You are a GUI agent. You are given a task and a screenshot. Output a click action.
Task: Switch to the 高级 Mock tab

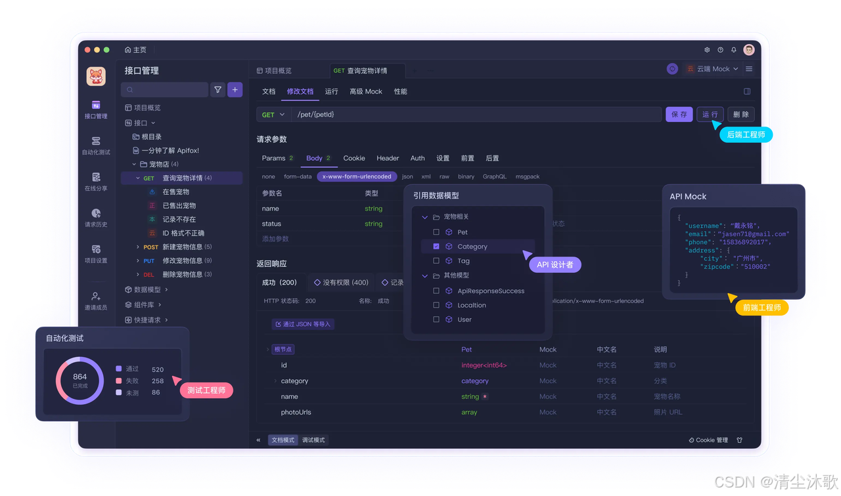pyautogui.click(x=365, y=91)
